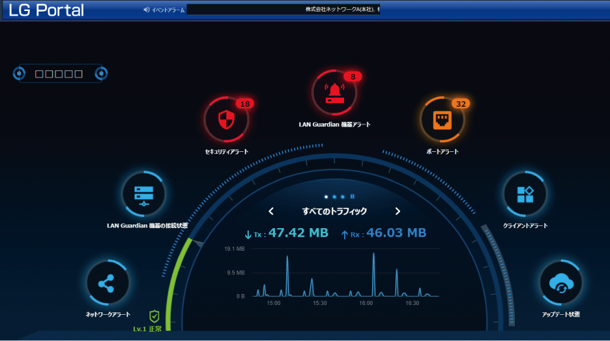The width and height of the screenshot is (610, 341).
Task: Click the right round knob of device selector
Action: 101,73
